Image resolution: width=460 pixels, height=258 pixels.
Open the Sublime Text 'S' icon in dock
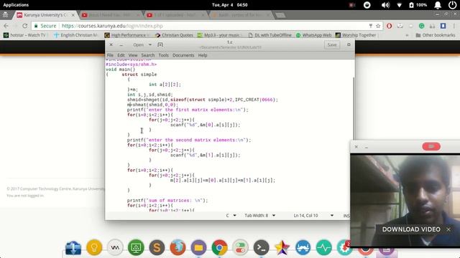tap(157, 247)
